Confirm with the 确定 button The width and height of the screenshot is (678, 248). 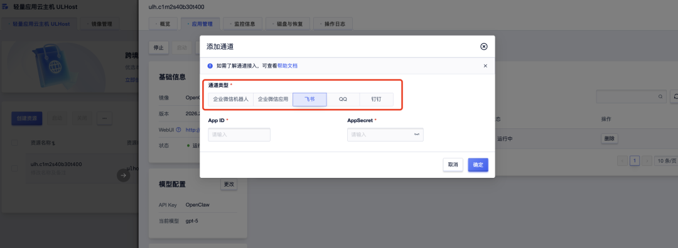coord(478,165)
